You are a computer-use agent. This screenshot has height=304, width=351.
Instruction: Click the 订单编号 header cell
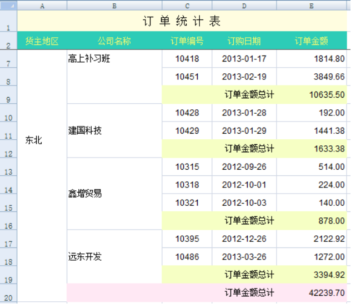[x=187, y=40]
